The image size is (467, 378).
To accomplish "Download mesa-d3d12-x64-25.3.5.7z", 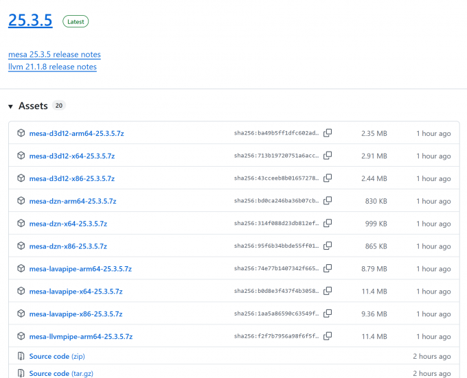I will tap(72, 156).
